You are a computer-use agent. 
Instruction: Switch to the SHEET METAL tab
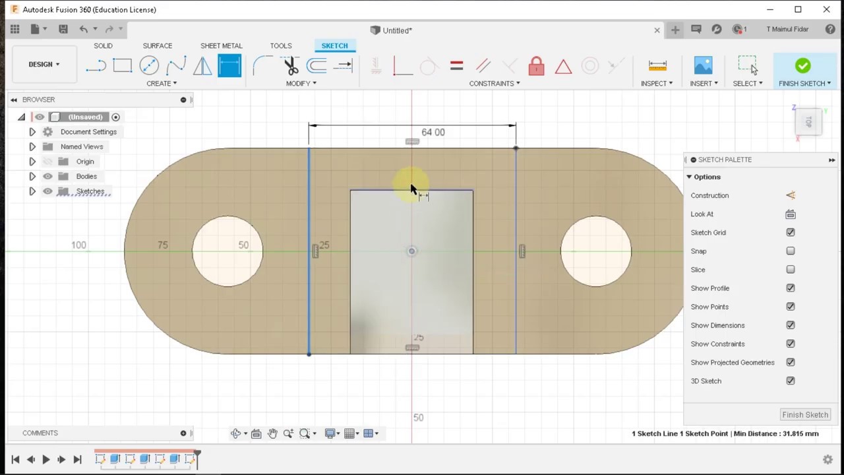pyautogui.click(x=222, y=46)
